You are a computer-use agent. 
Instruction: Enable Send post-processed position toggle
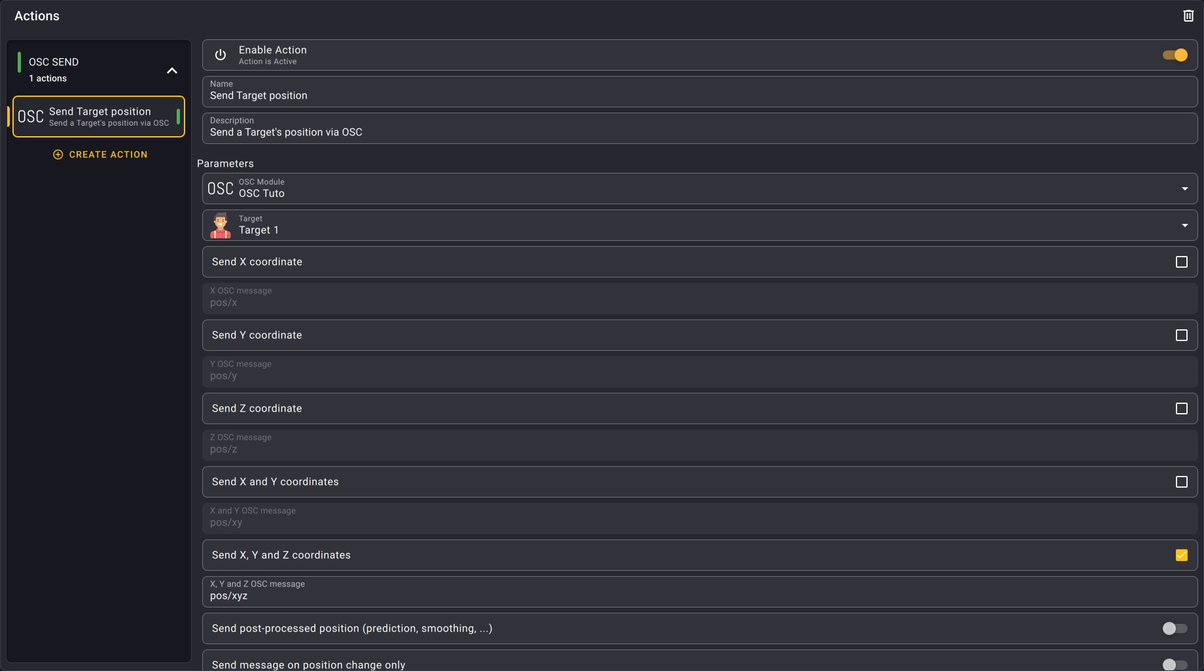1175,628
